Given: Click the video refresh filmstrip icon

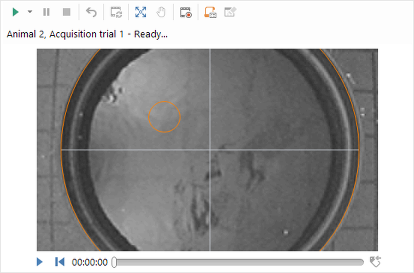Looking at the screenshot, I should [116, 12].
